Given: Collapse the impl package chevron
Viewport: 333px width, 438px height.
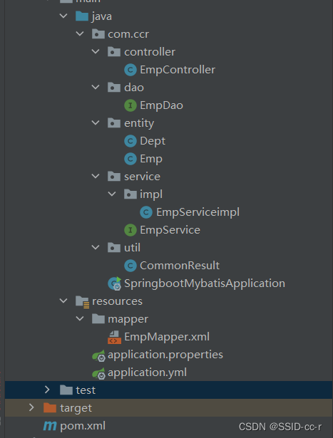Looking at the screenshot, I should coord(112,194).
